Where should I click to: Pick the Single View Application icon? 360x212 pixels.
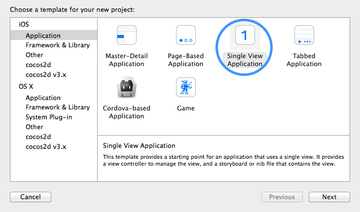pos(245,35)
